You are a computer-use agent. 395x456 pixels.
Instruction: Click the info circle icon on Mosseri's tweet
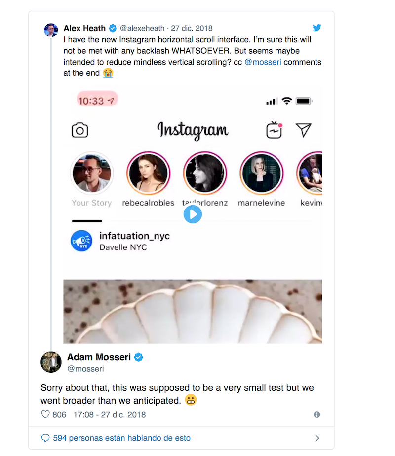[316, 415]
